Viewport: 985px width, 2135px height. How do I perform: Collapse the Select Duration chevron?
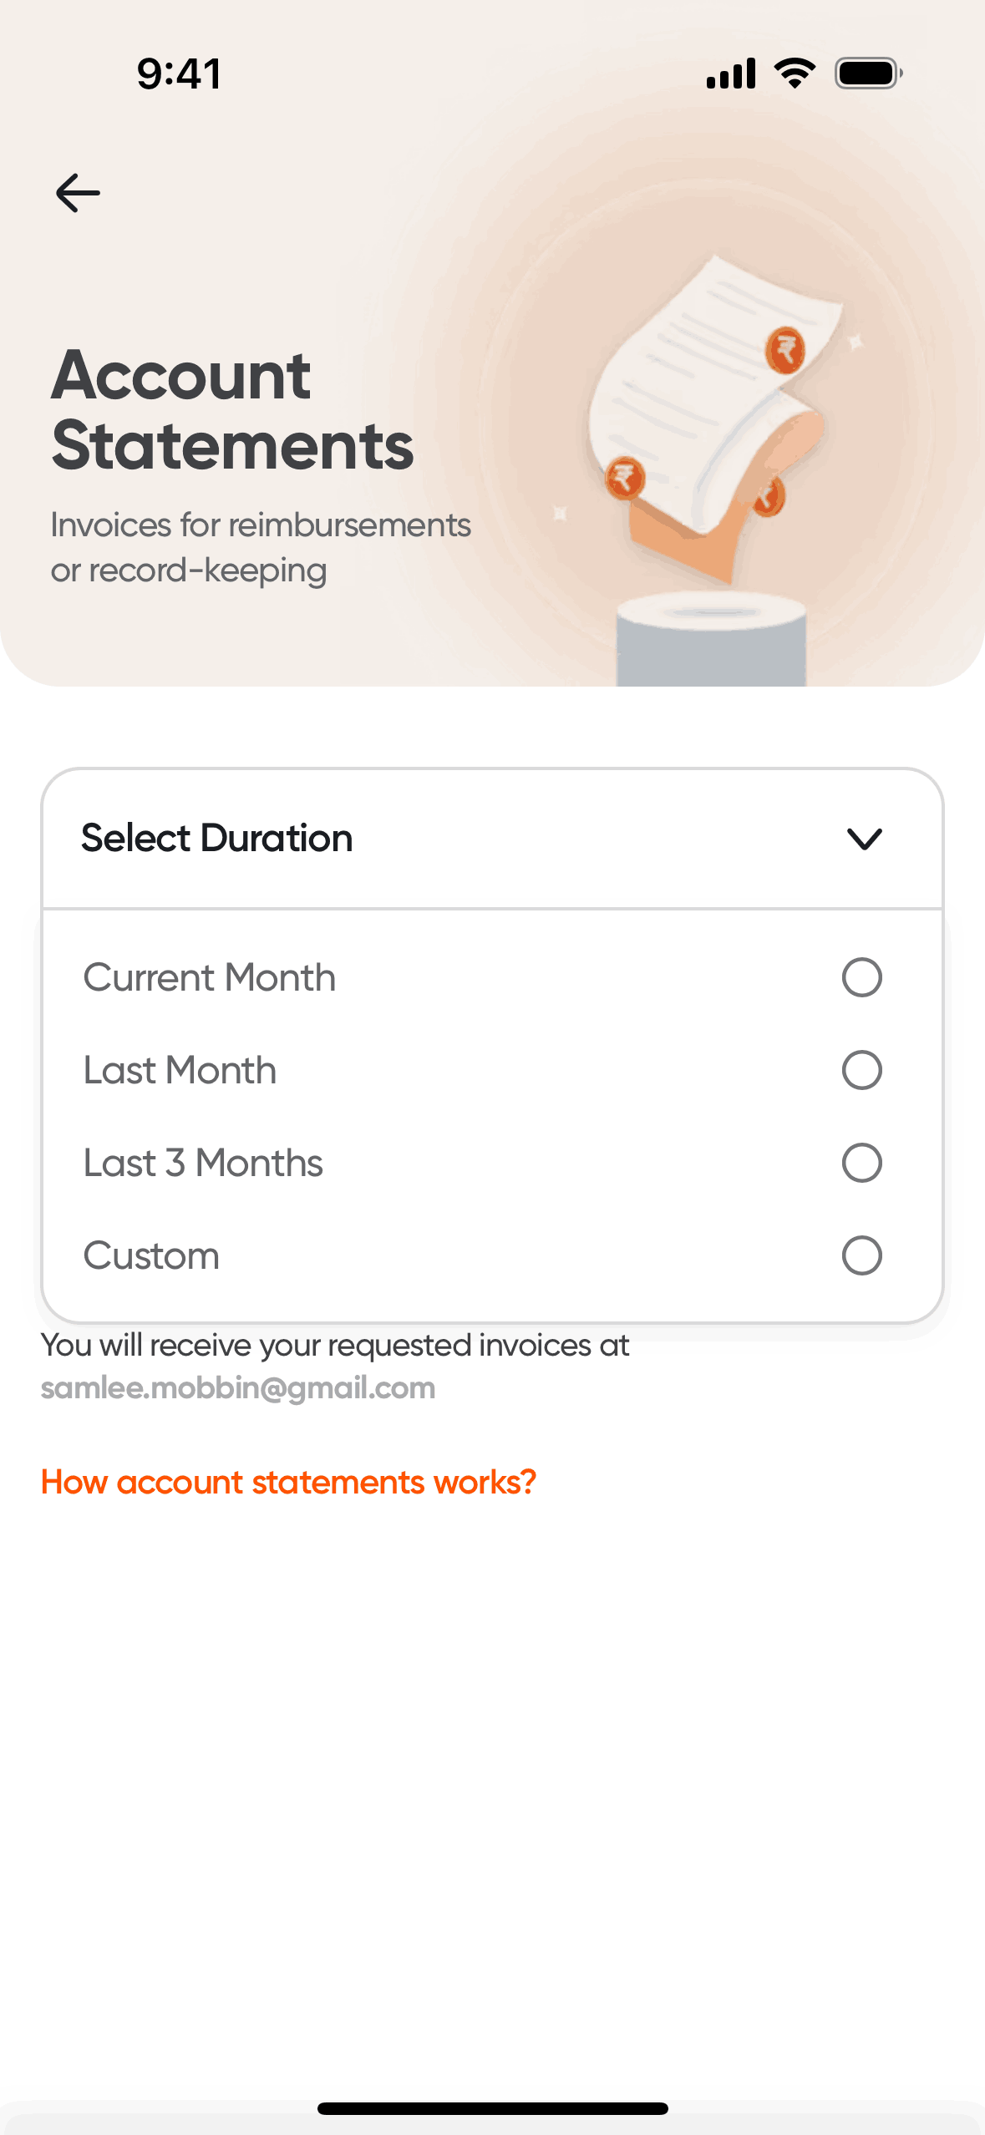click(x=864, y=839)
